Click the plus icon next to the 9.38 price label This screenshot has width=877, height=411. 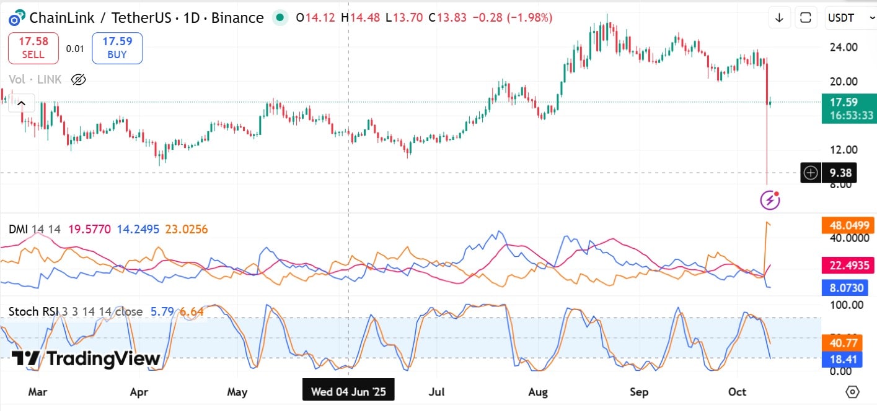810,173
